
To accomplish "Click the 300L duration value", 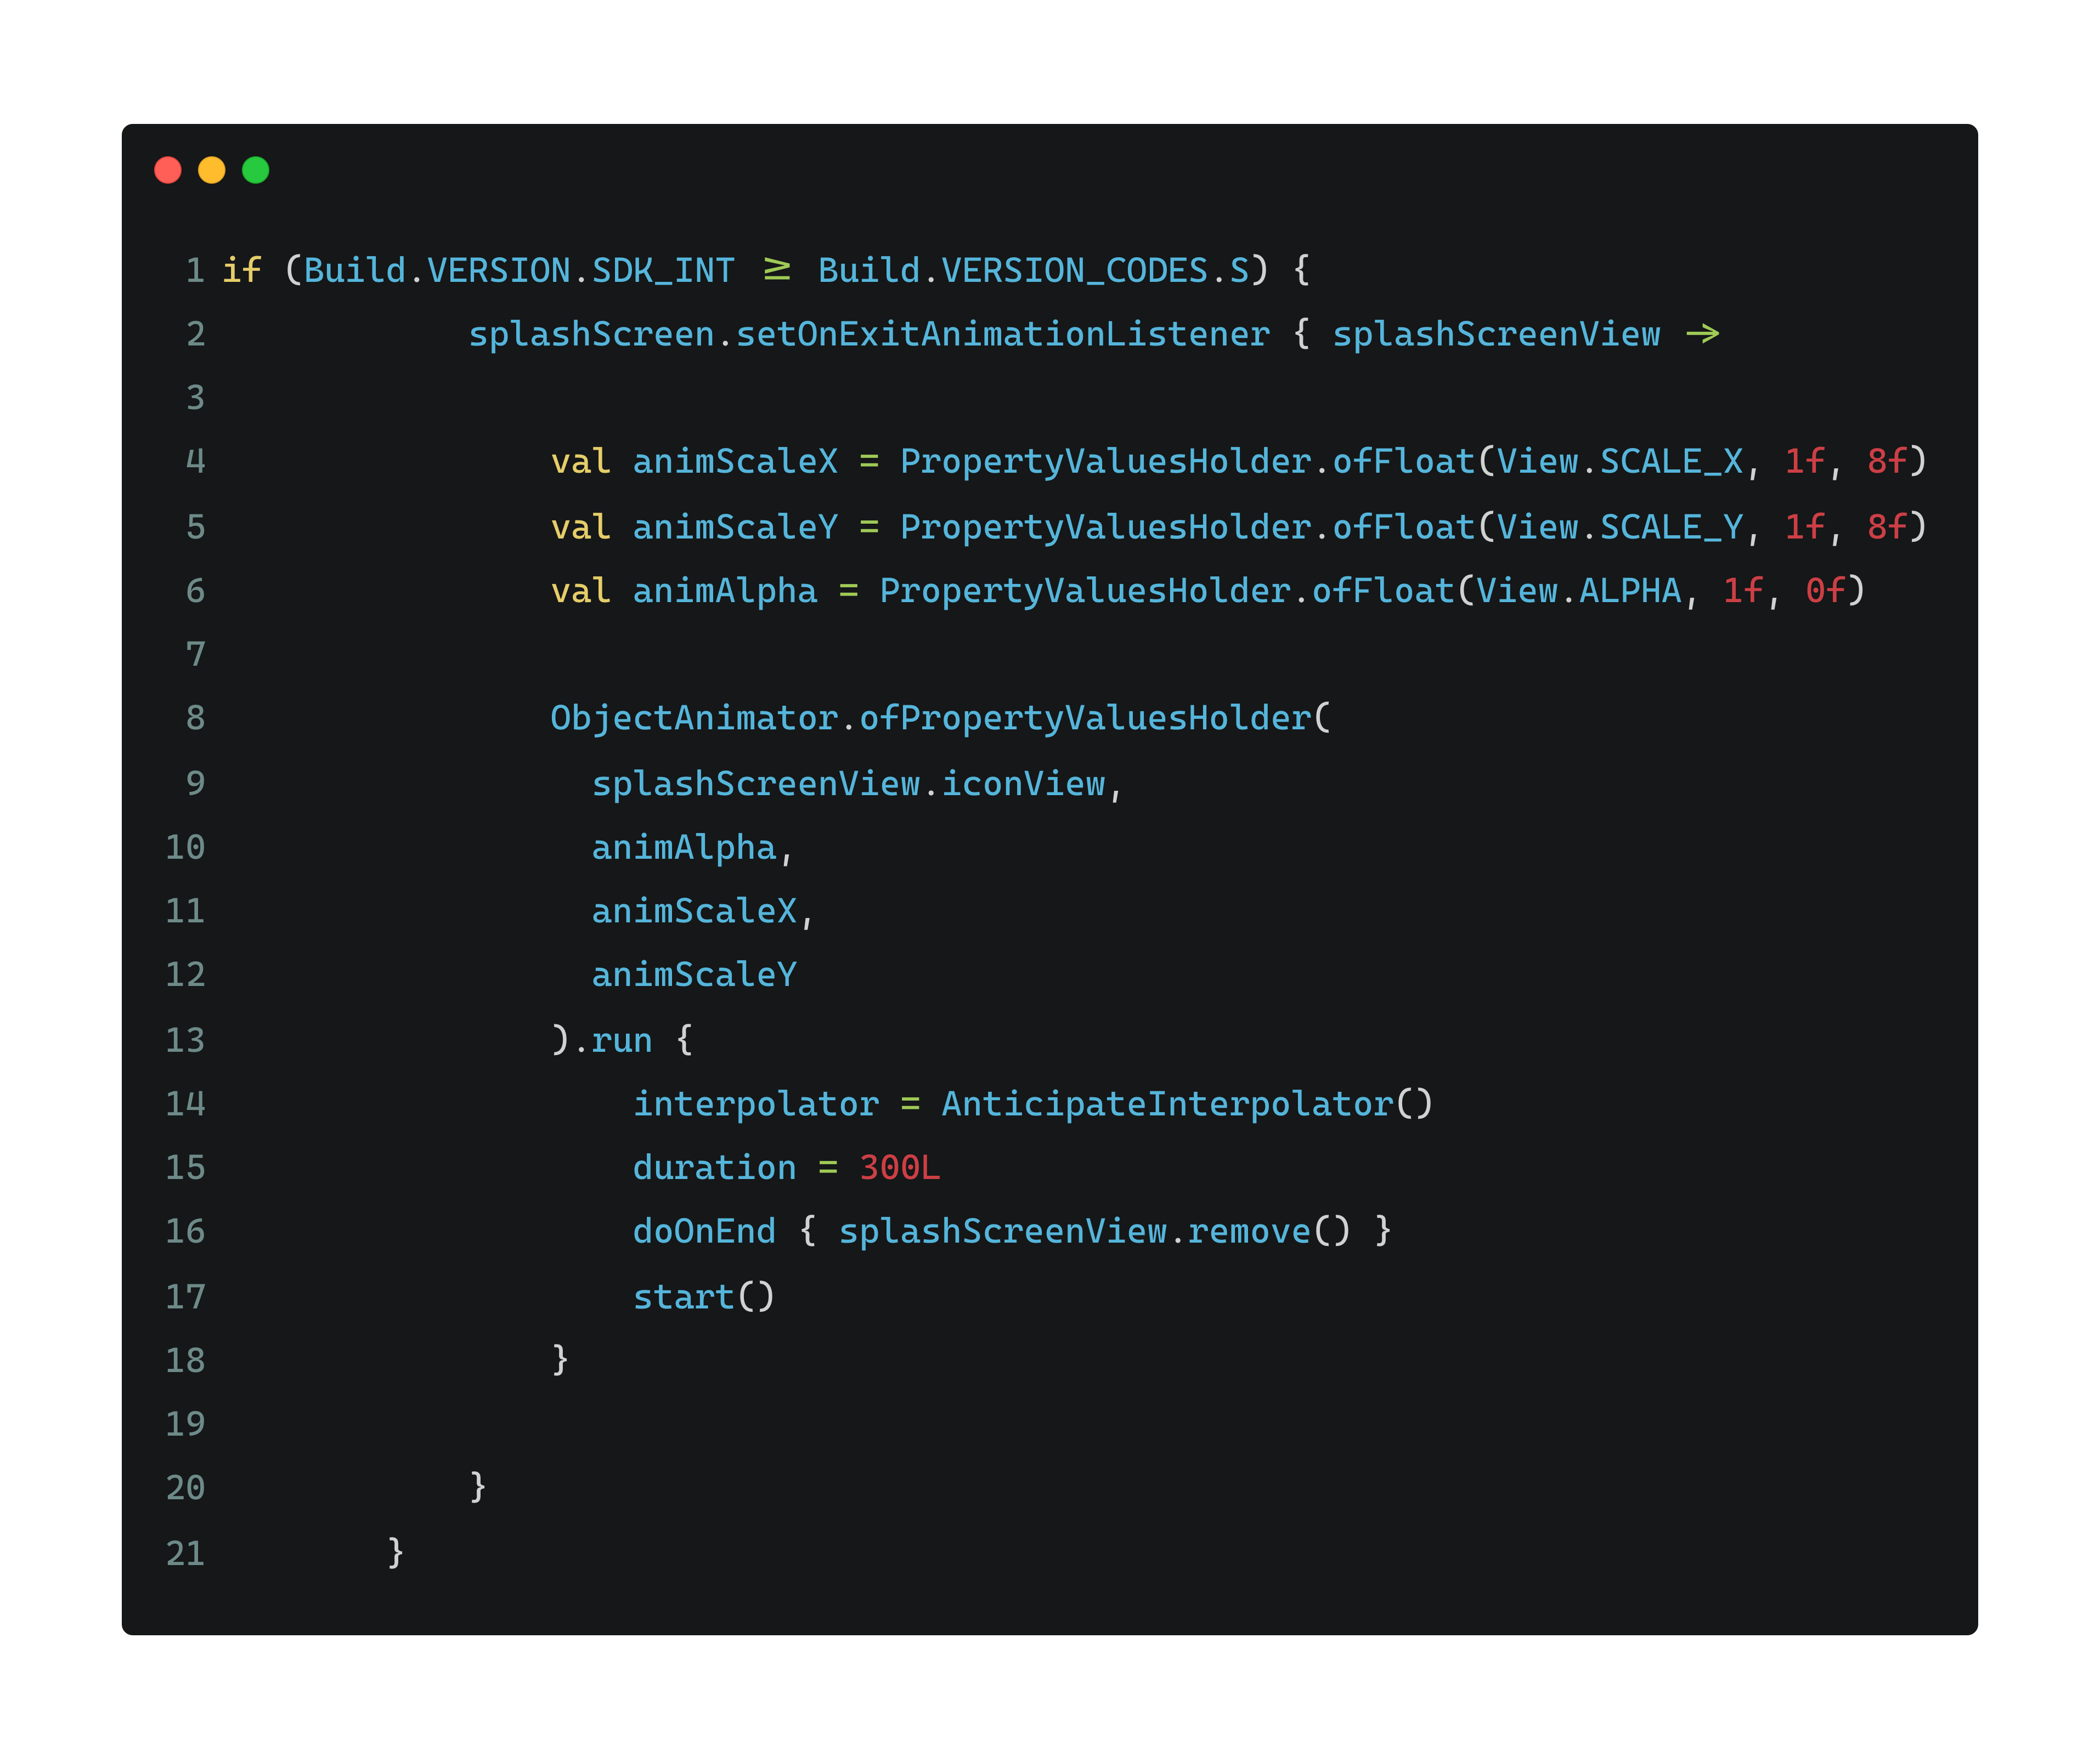I will click(x=900, y=1169).
